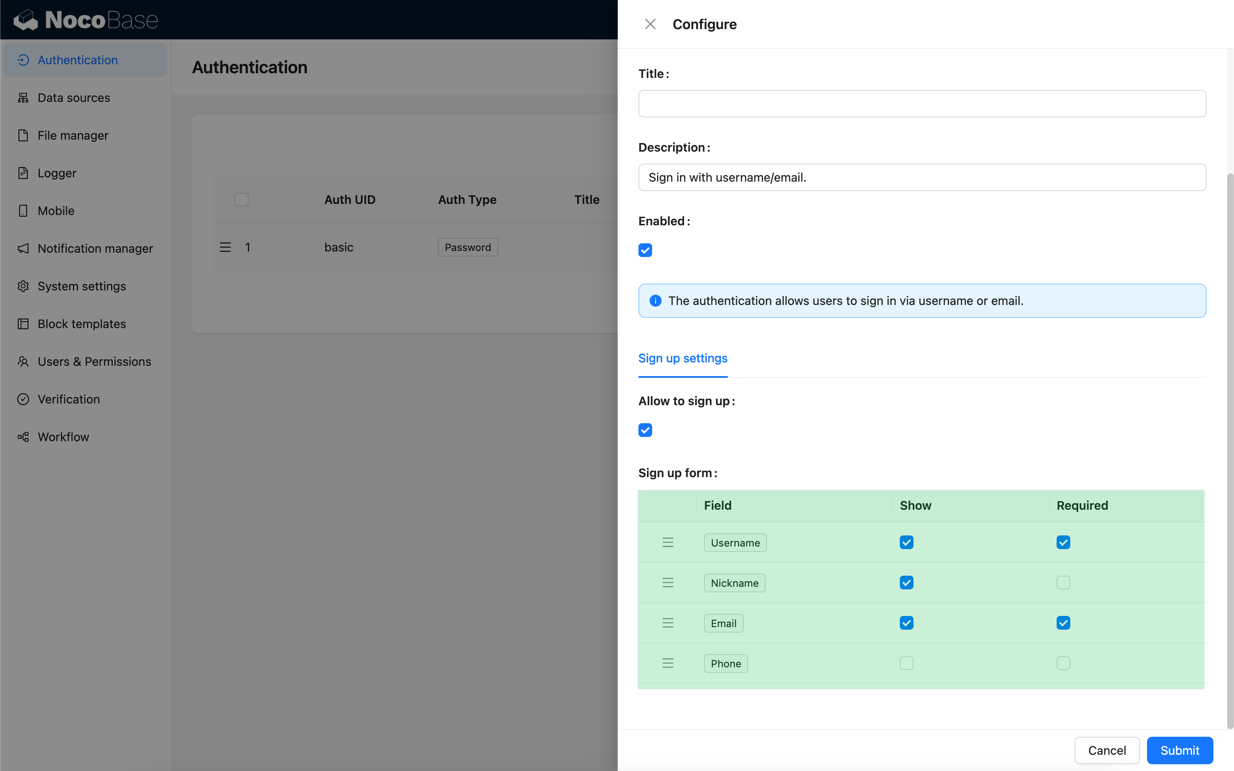Click the Submit button
This screenshot has width=1234, height=771.
[x=1180, y=750]
